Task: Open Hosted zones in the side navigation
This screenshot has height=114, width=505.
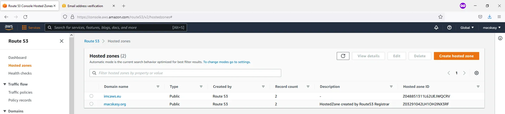Action: click(x=20, y=65)
